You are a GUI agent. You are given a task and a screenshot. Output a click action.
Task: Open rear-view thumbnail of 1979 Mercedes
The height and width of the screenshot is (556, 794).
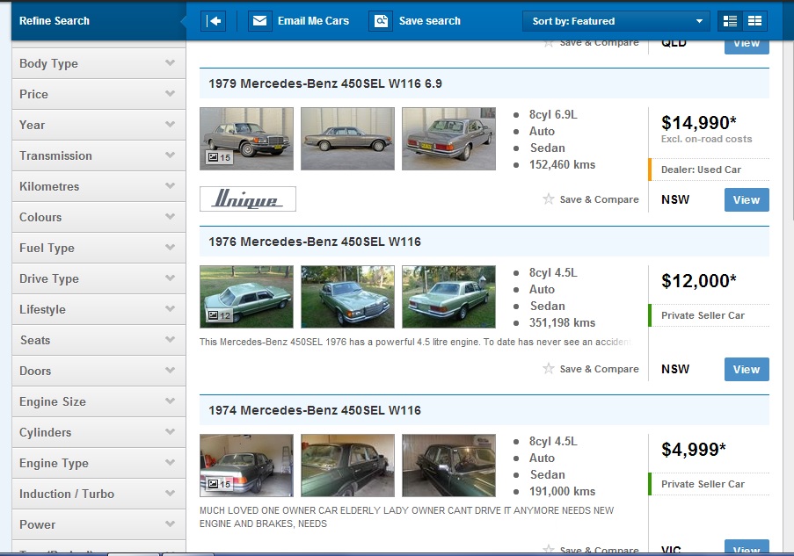(x=448, y=139)
